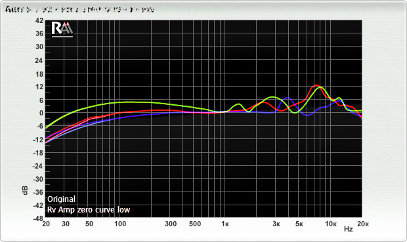Click the 1k frequency axis label
407x242 pixels.
pos(225,224)
